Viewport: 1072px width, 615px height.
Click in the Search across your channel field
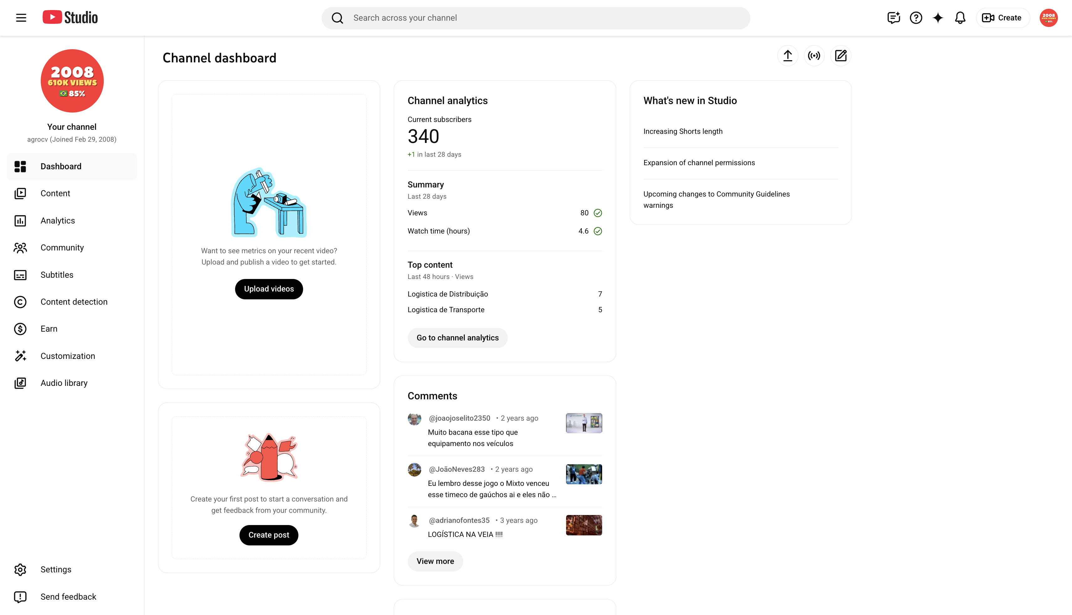tap(536, 18)
